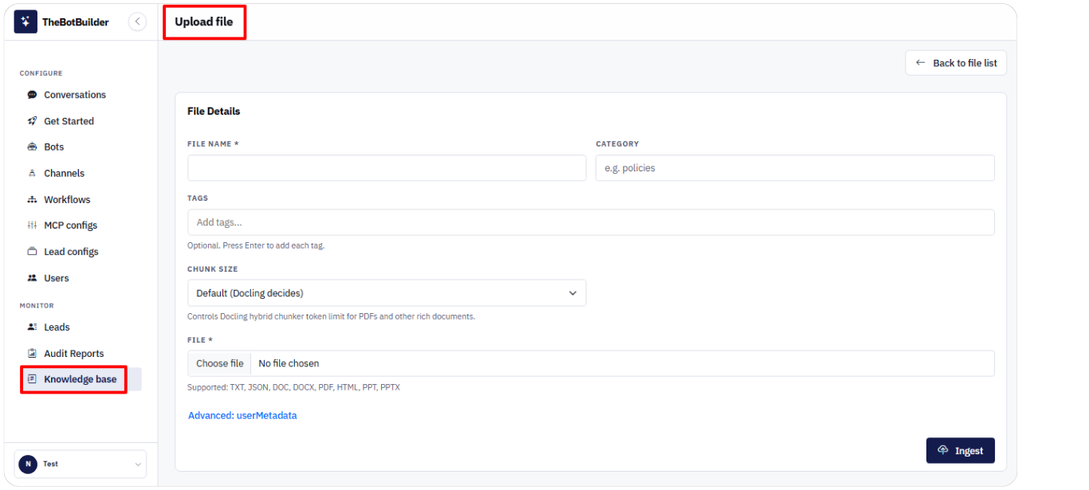Open the Test account switcher dropdown
1089x490 pixels.
pos(81,464)
